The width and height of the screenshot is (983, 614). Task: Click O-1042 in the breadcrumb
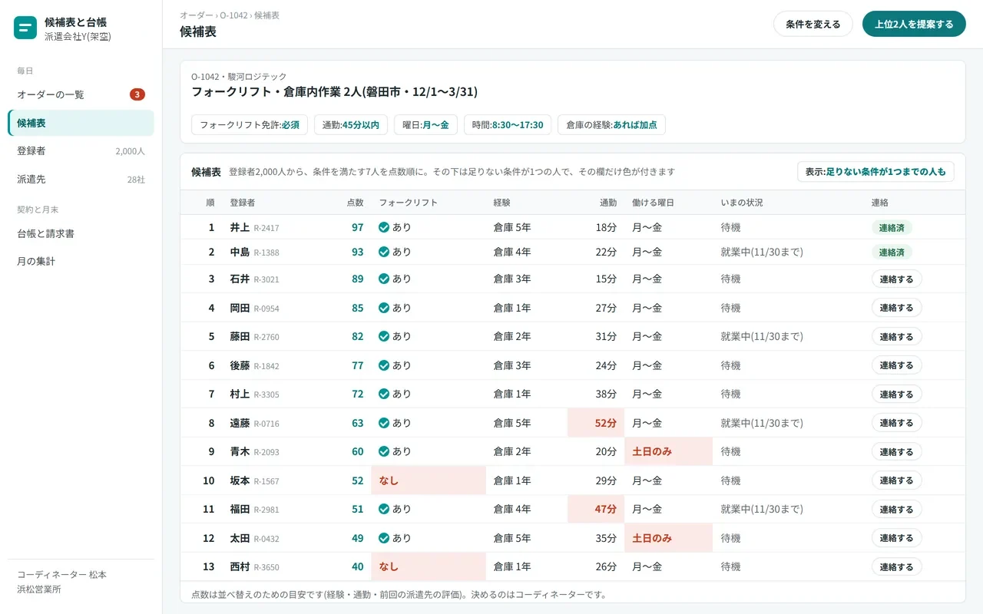tap(233, 15)
